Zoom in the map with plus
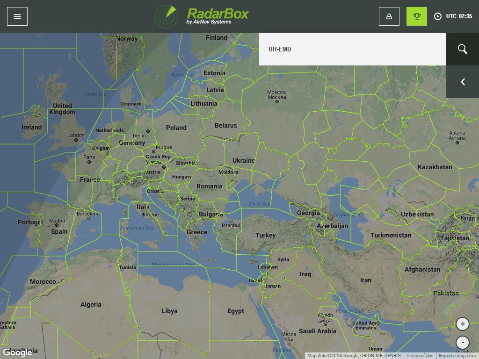 coord(462,324)
